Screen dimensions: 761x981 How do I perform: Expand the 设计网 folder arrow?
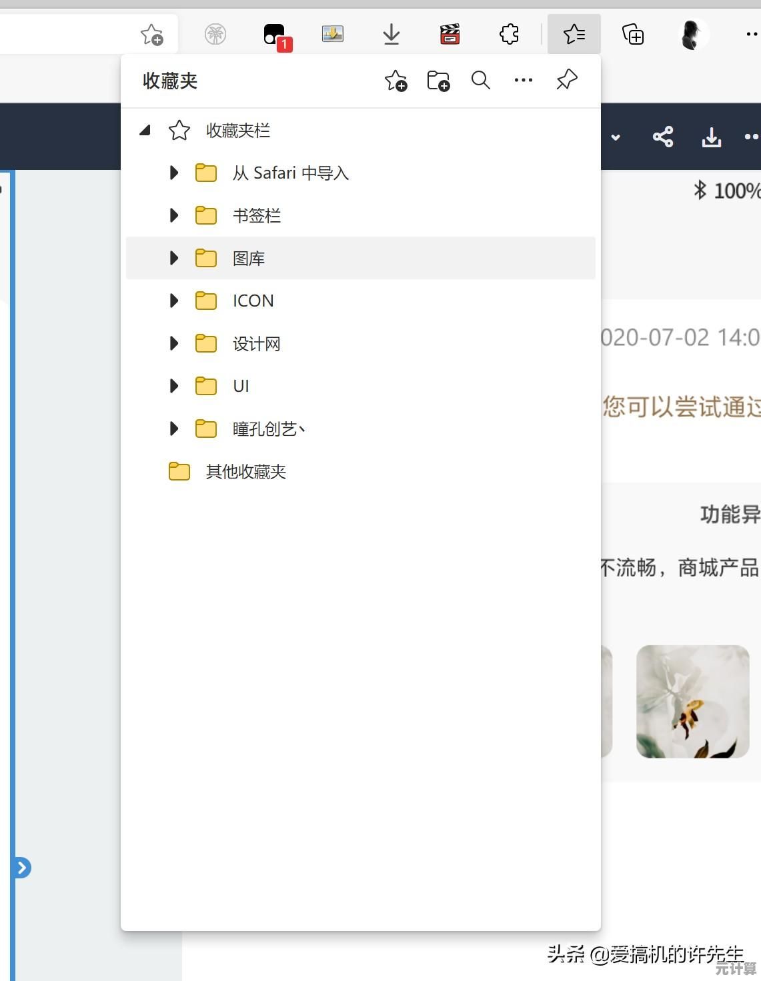point(174,344)
